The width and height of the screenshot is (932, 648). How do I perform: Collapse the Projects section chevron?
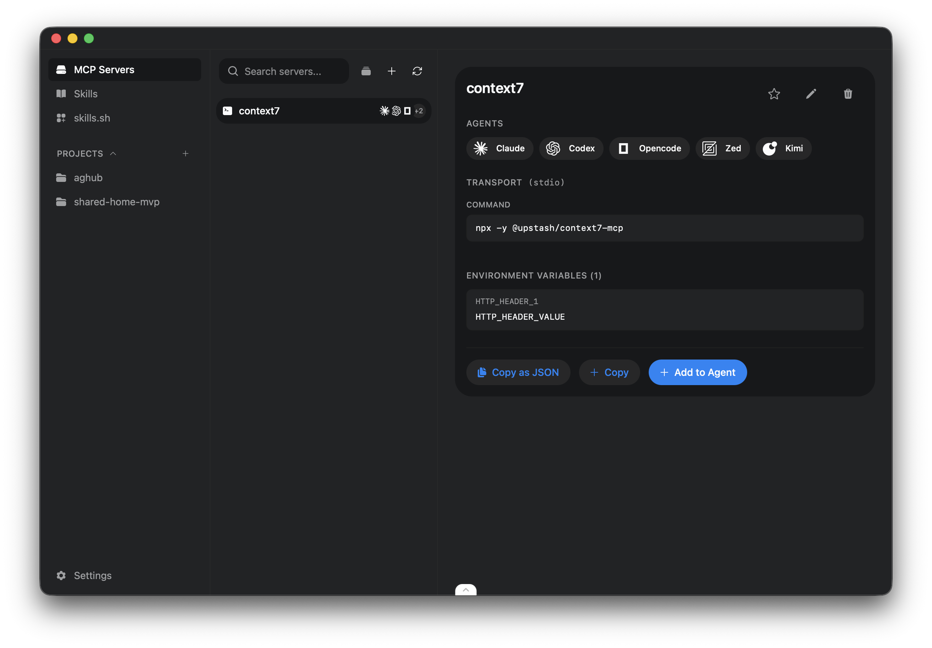pyautogui.click(x=113, y=154)
